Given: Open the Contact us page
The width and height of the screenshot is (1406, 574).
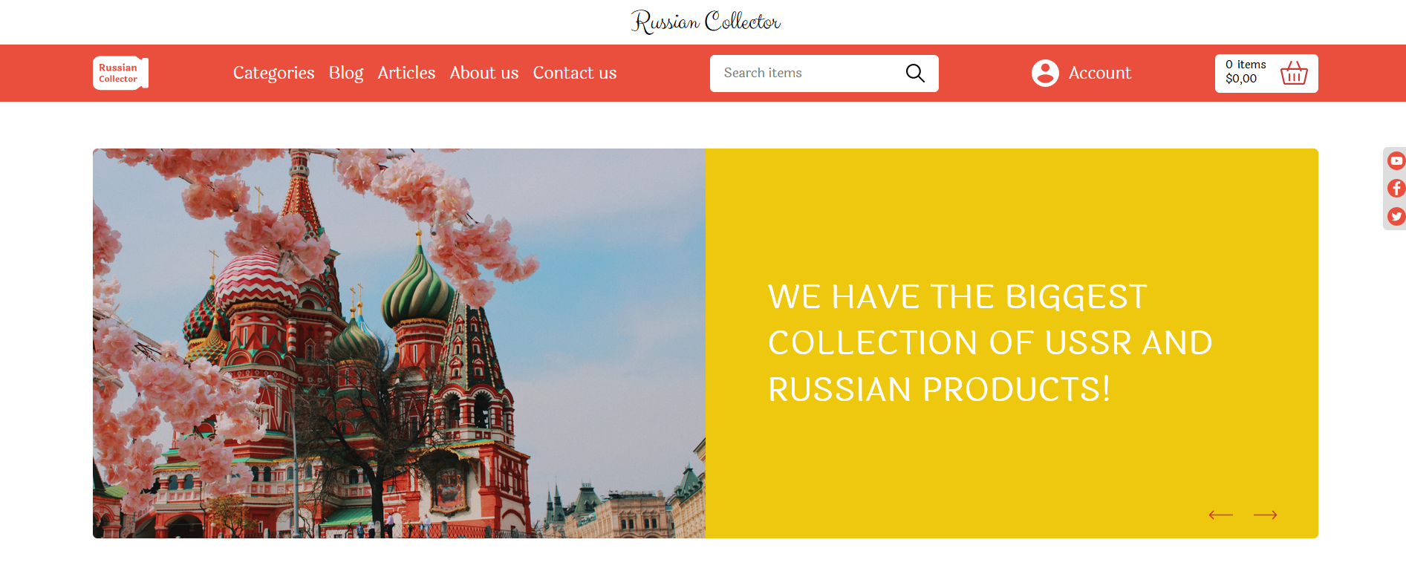Looking at the screenshot, I should pos(575,73).
